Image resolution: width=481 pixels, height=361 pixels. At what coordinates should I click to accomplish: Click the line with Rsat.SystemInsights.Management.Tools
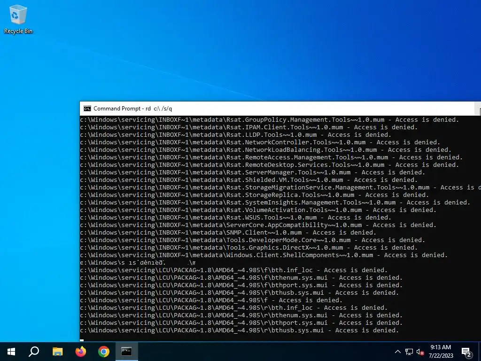(x=275, y=202)
